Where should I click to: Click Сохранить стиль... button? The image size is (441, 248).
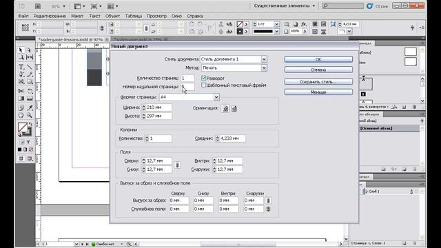click(x=318, y=82)
